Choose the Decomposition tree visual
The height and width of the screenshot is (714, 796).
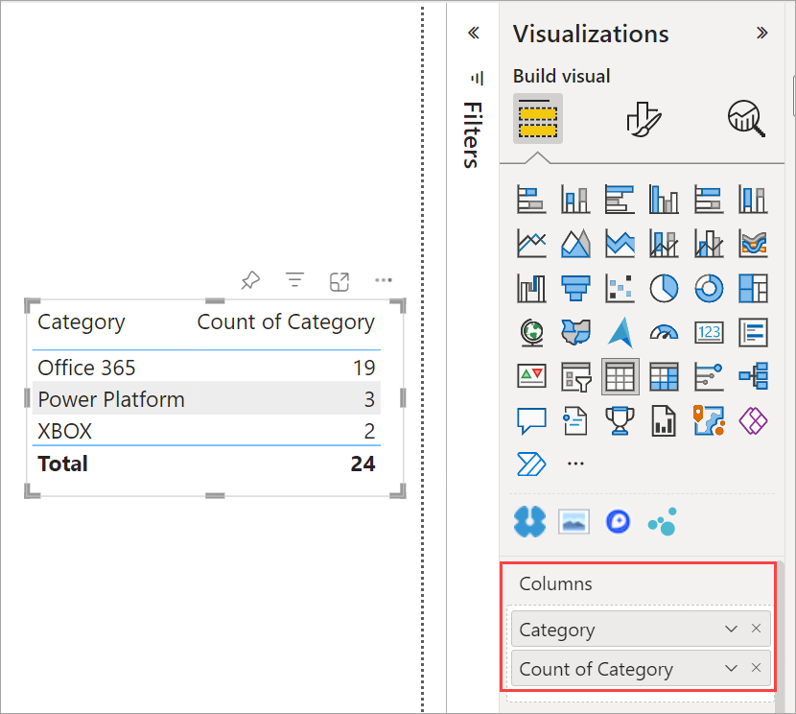(x=754, y=377)
